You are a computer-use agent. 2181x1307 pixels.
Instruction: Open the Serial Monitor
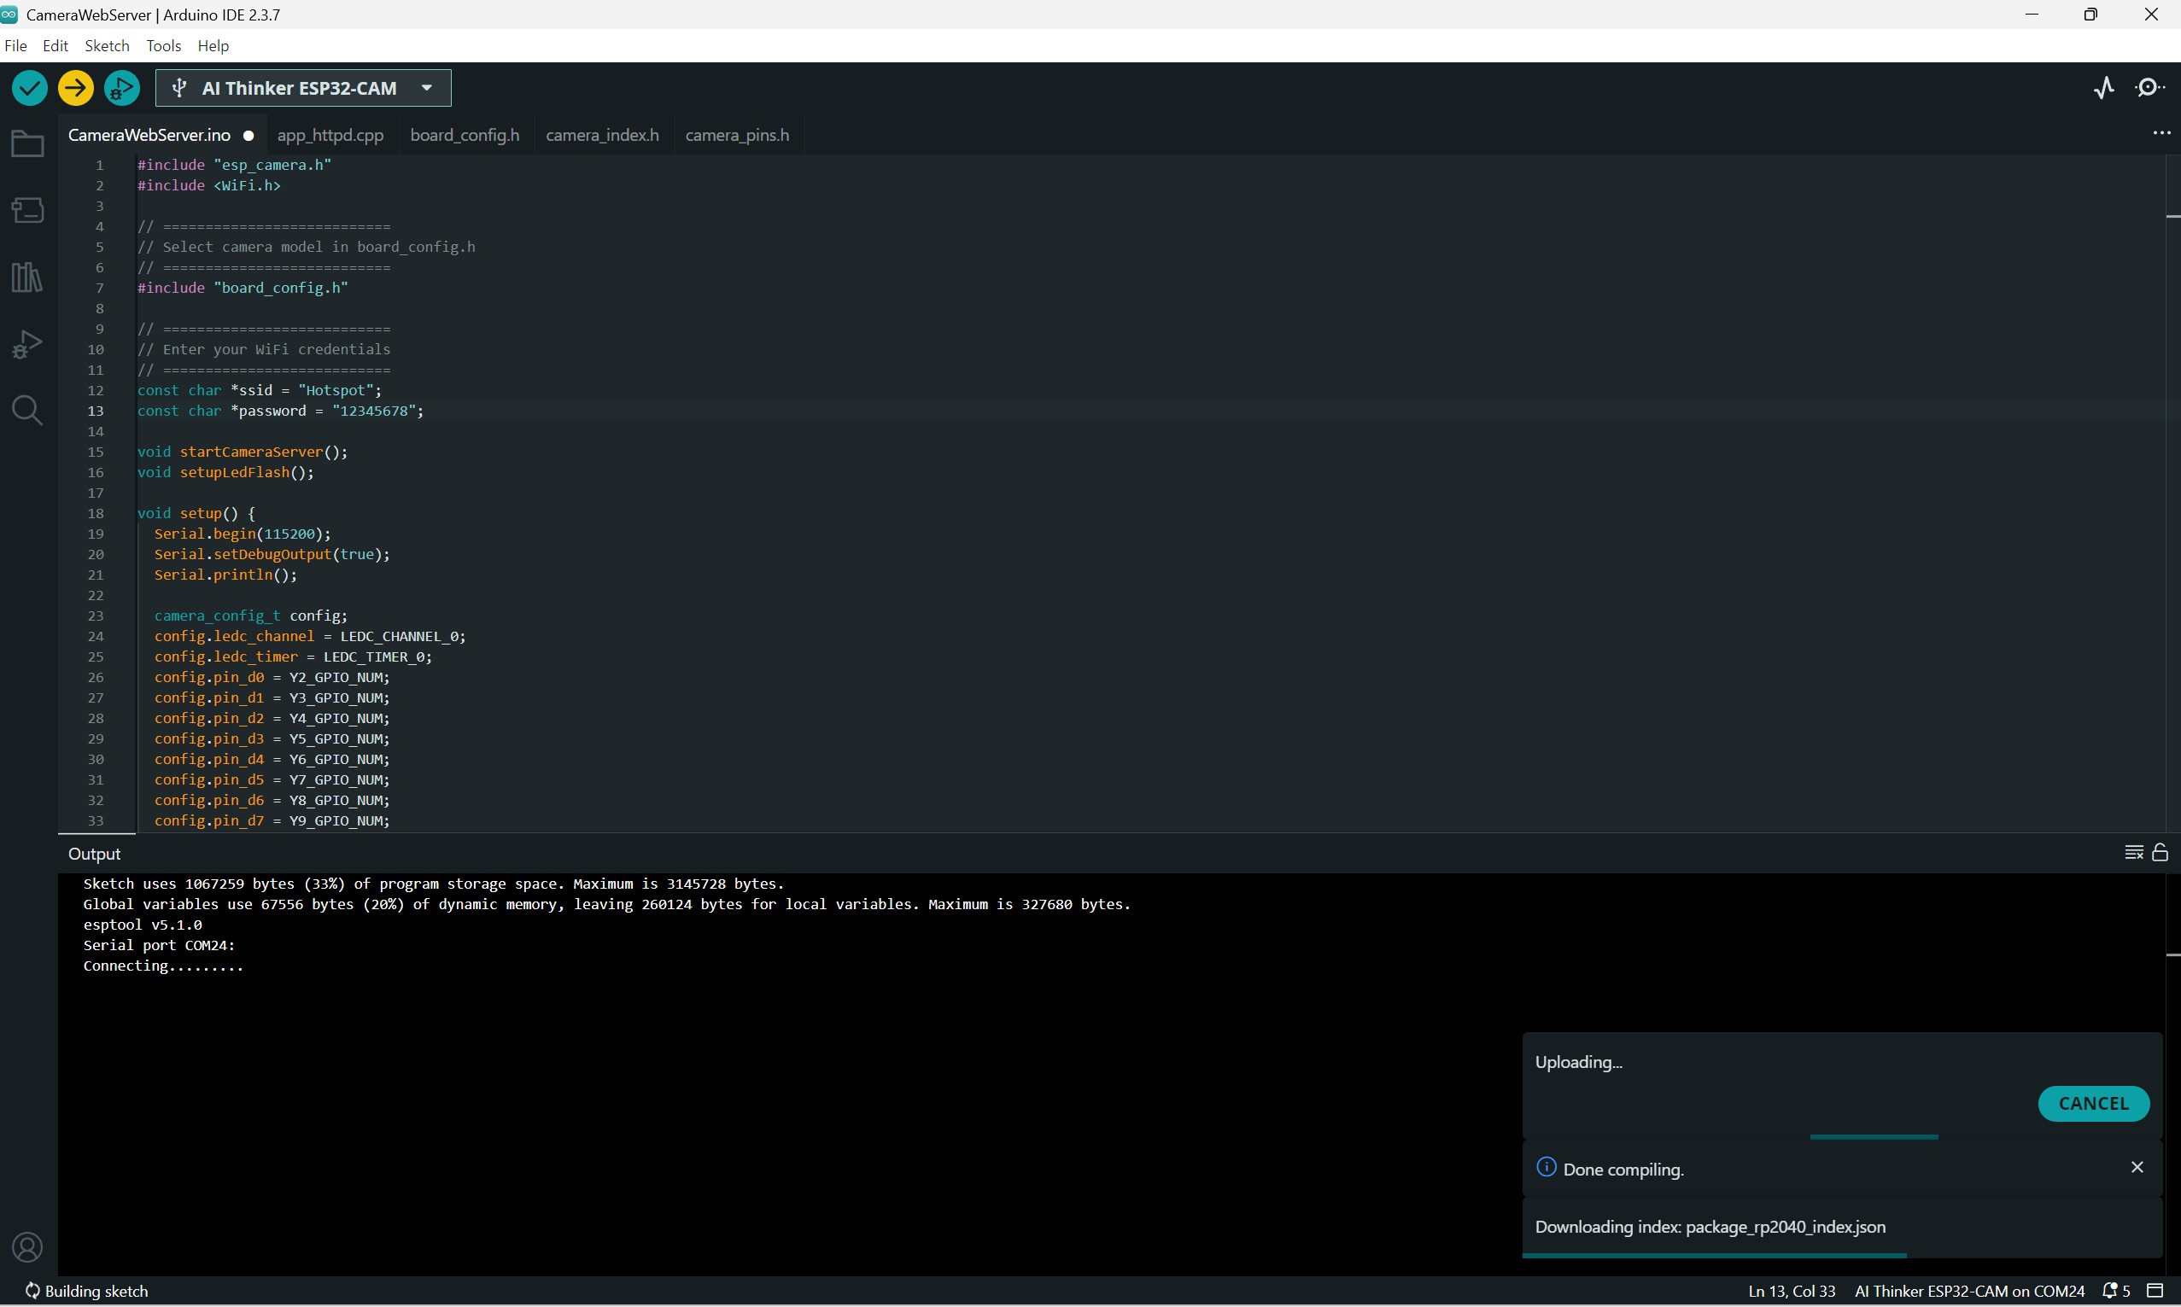point(2149,88)
